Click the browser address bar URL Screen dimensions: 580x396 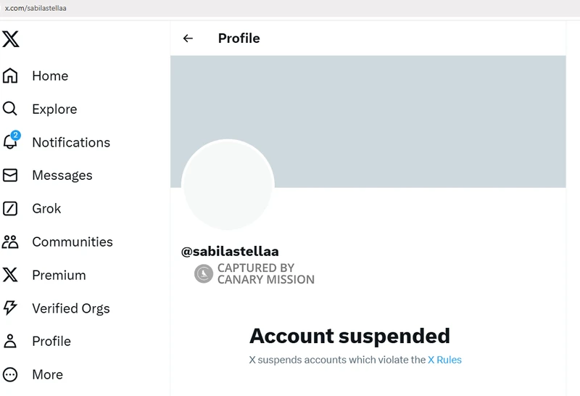pyautogui.click(x=36, y=8)
